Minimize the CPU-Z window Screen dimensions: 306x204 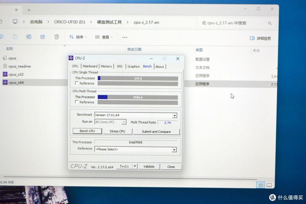[151, 58]
